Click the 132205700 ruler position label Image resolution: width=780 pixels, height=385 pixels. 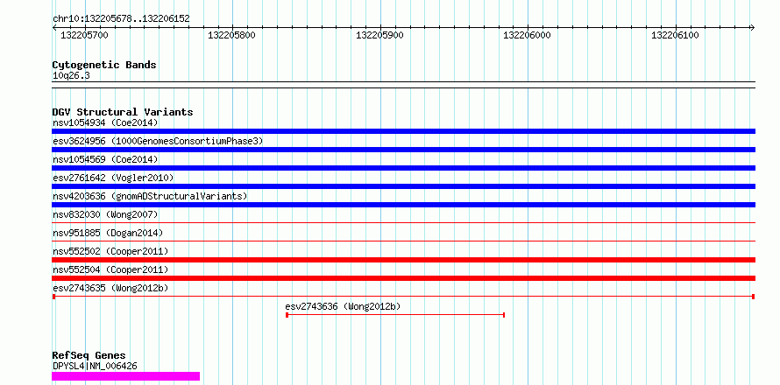(84, 35)
